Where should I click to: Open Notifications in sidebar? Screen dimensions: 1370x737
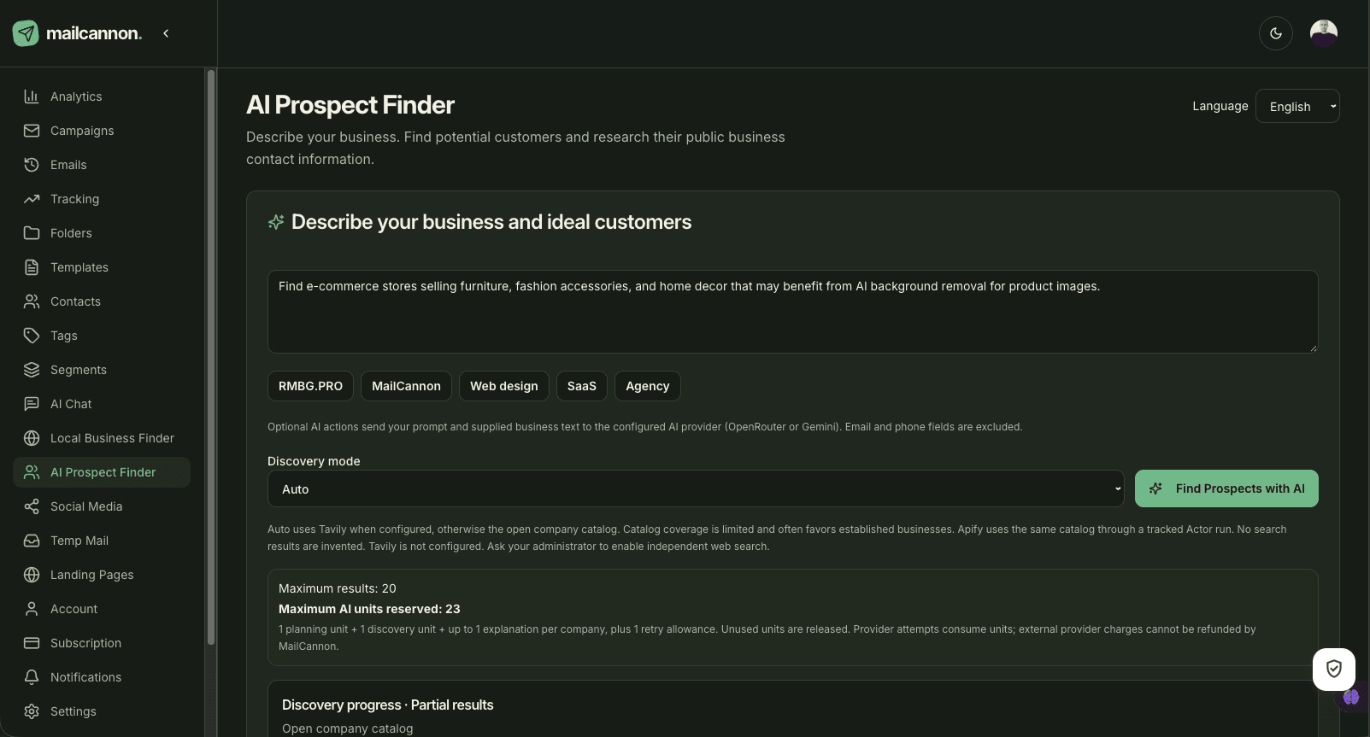click(102, 677)
